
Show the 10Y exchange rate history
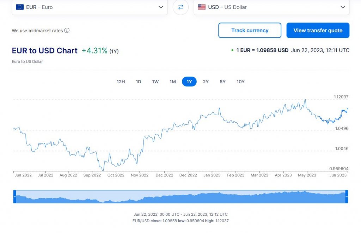click(x=240, y=82)
